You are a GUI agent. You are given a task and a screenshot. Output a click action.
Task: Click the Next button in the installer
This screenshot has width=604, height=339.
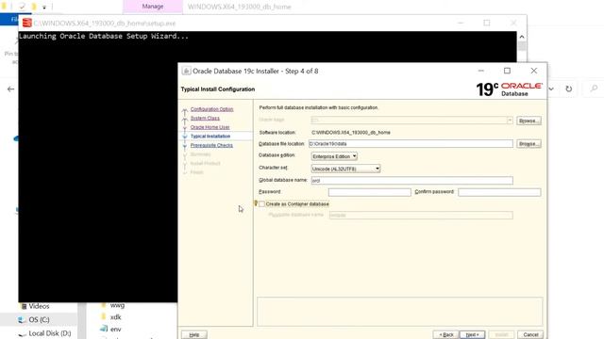coord(472,335)
